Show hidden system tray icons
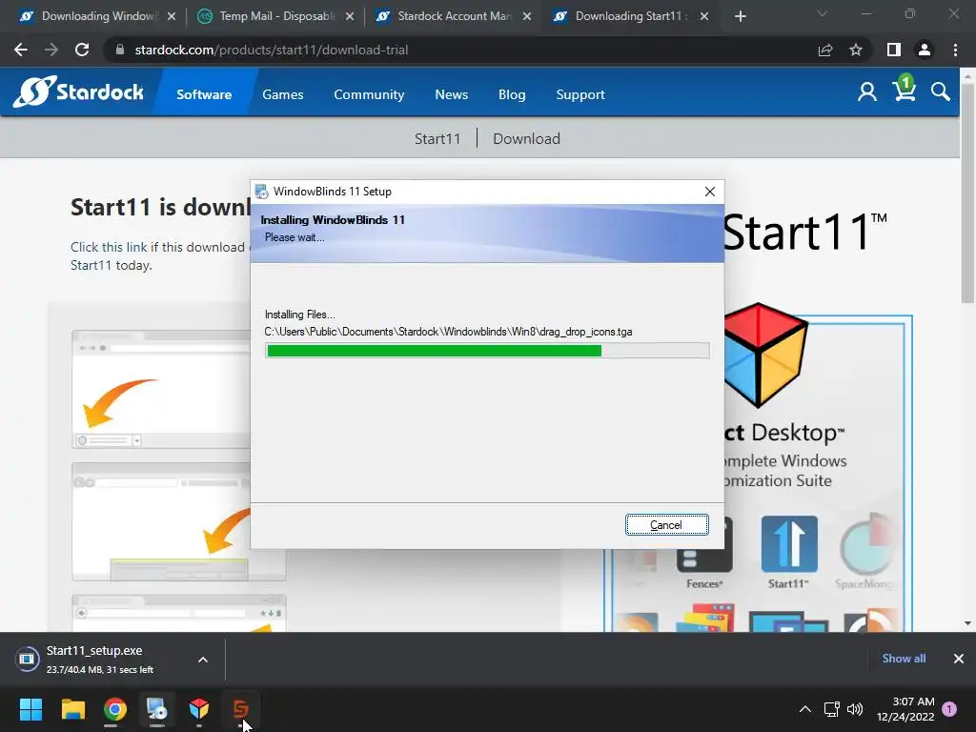Screen dimensions: 976x732 pyautogui.click(x=804, y=709)
